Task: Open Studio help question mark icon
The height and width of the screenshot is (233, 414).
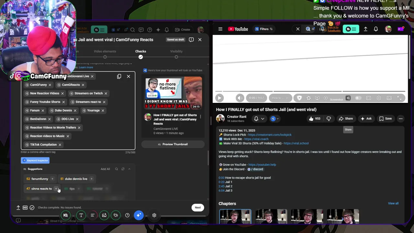Action: (150, 30)
